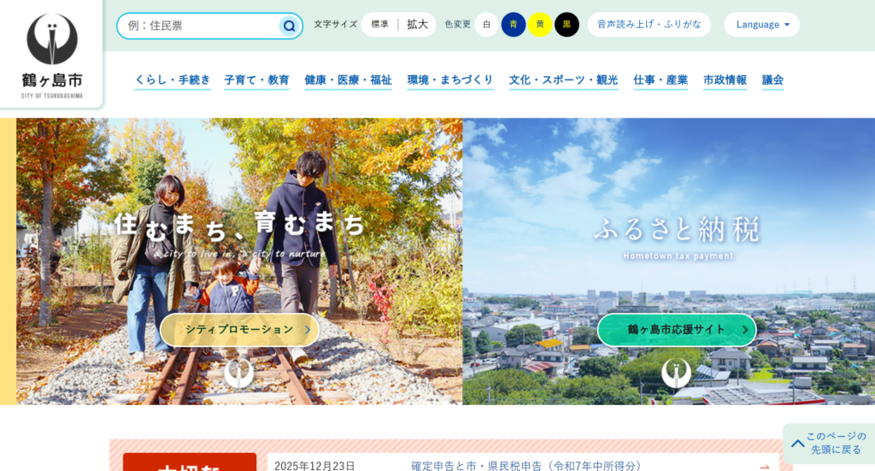875x471 pixels.
Task: Click the crane emblem on the cityscape photo
Action: [676, 373]
